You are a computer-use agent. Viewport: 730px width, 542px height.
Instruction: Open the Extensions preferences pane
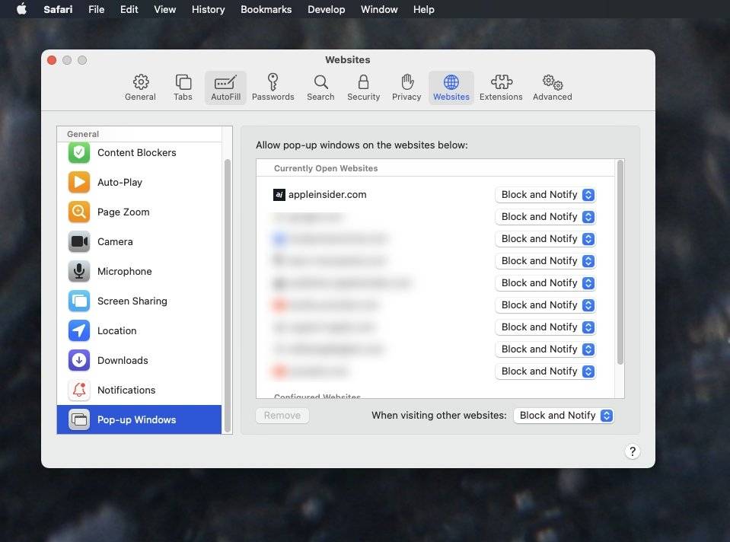[501, 85]
